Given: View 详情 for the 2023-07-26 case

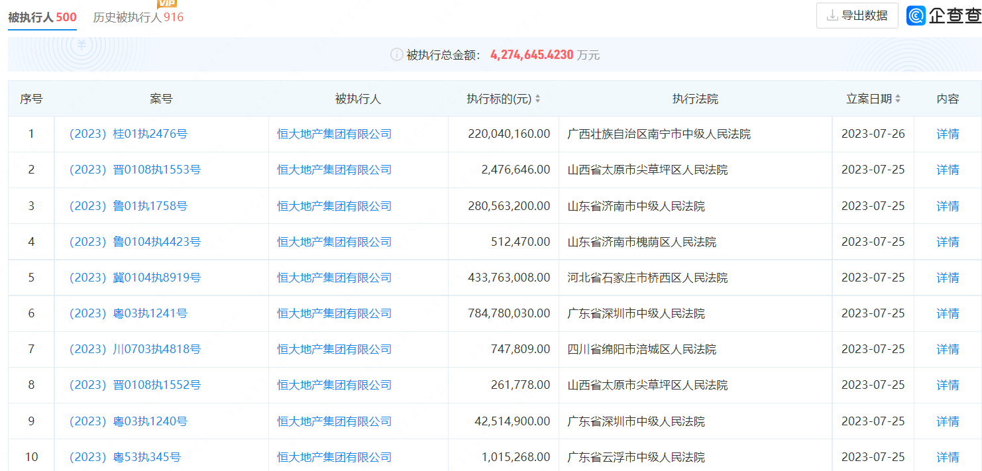Looking at the screenshot, I should point(948,134).
